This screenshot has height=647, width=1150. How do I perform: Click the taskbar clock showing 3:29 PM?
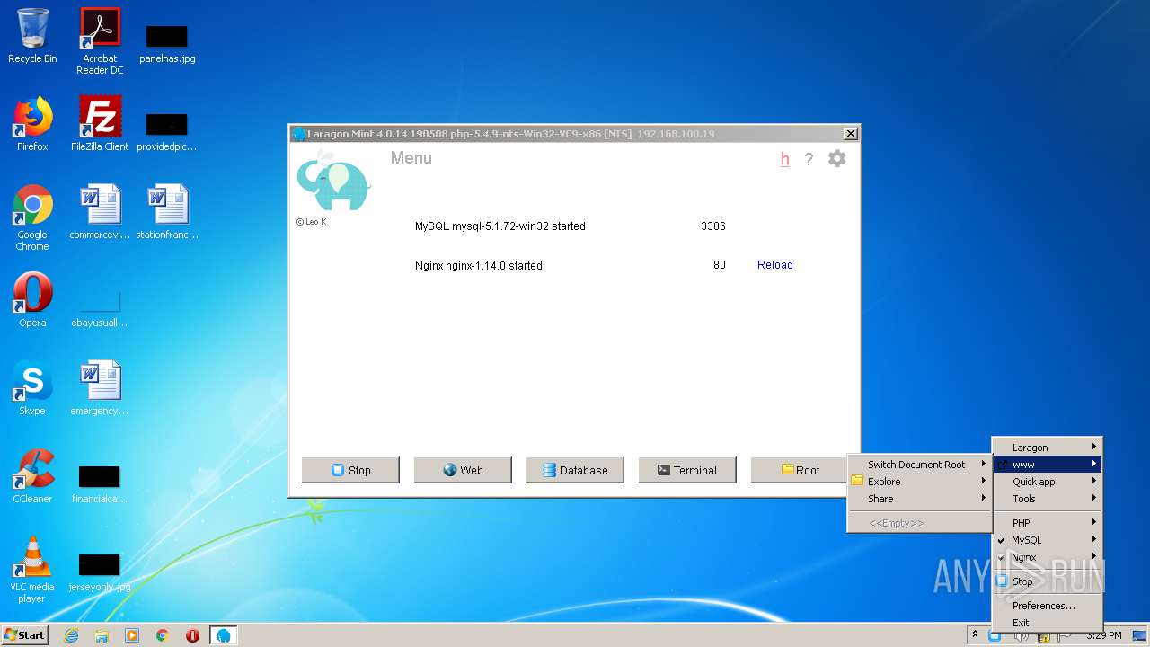[1103, 635]
